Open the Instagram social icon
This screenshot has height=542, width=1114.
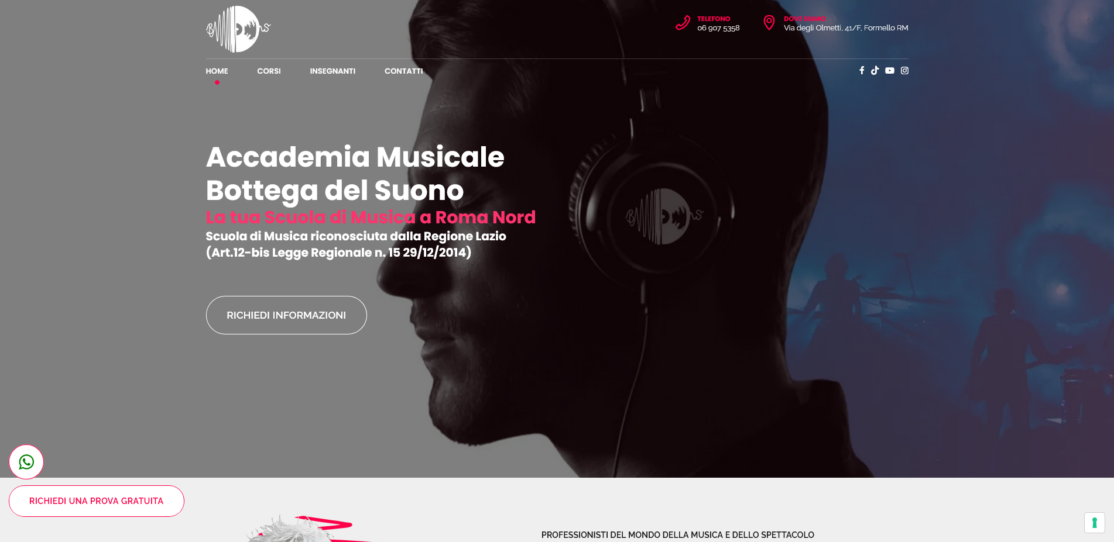[904, 70]
